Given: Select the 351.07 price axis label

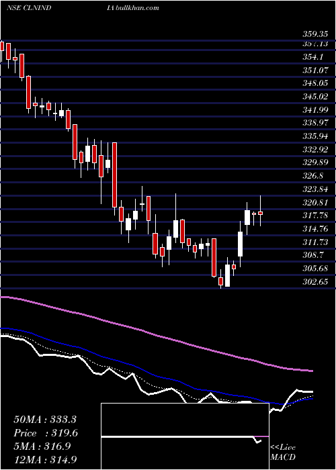Looking at the screenshot, I should click(314, 70).
